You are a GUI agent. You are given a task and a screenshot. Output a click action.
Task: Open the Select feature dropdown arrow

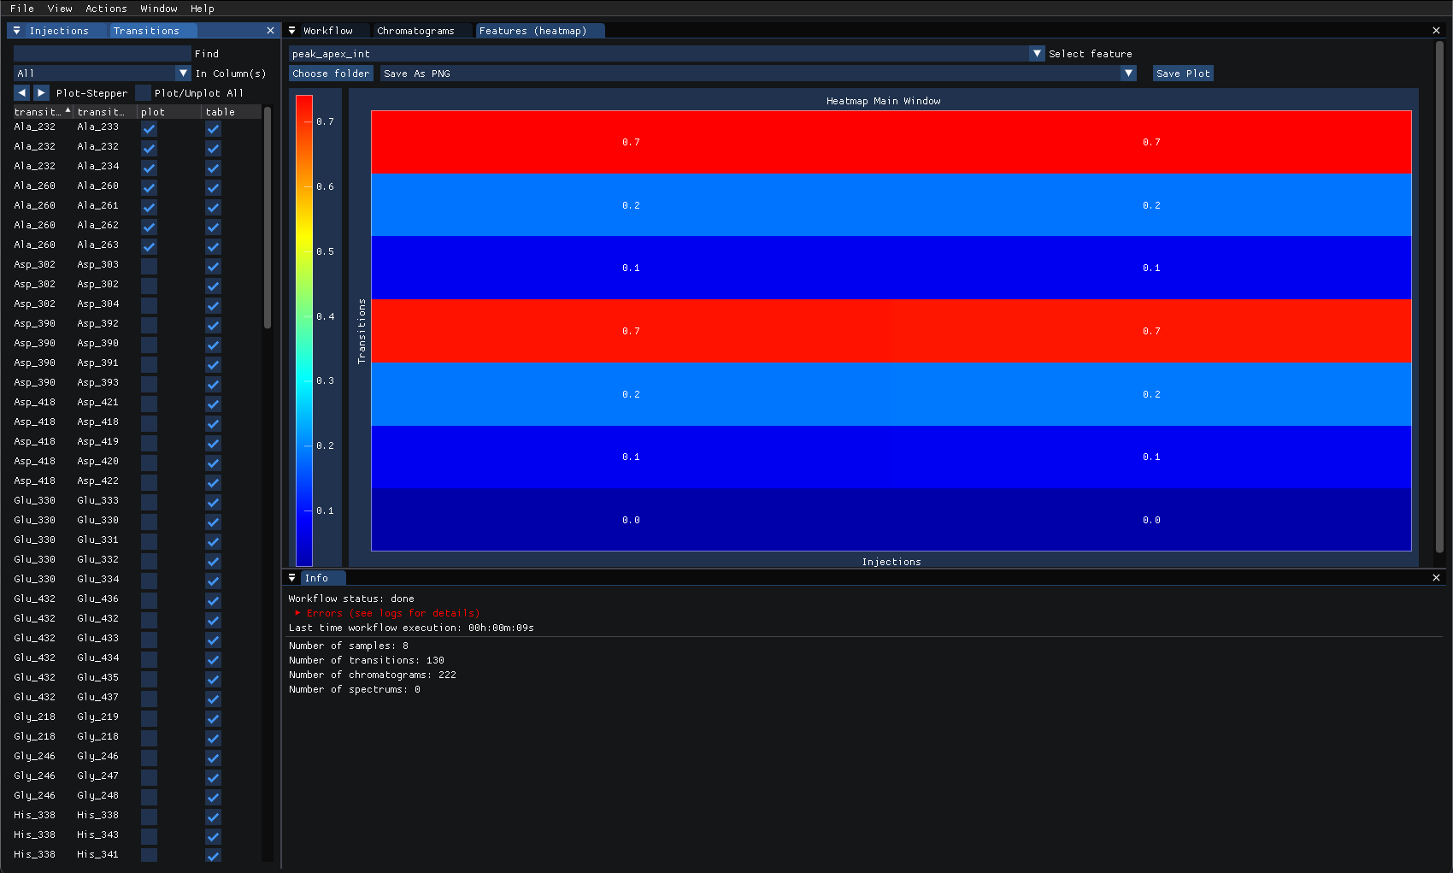tap(1037, 53)
